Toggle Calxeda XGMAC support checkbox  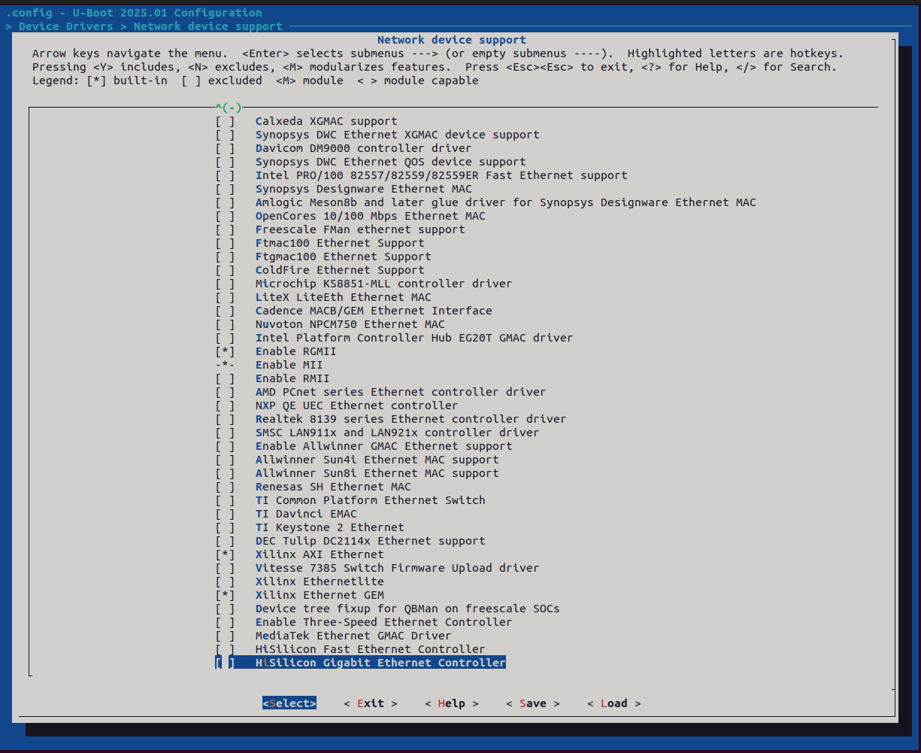pyautogui.click(x=225, y=121)
